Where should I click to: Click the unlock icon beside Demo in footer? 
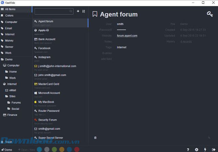(x=3, y=150)
